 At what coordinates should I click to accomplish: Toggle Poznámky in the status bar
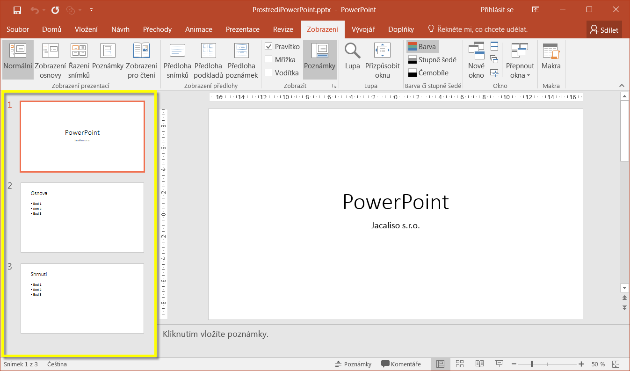point(354,364)
